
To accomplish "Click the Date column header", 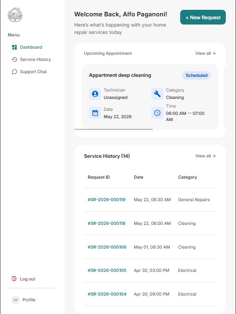I will click(138, 177).
